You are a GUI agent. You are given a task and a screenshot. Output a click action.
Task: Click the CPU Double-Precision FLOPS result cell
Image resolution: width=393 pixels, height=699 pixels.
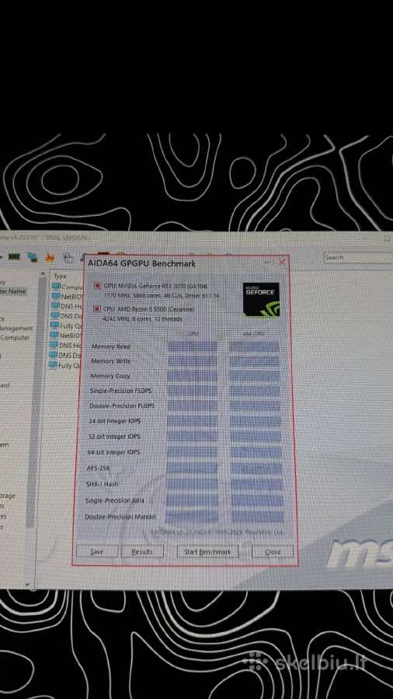[256, 406]
